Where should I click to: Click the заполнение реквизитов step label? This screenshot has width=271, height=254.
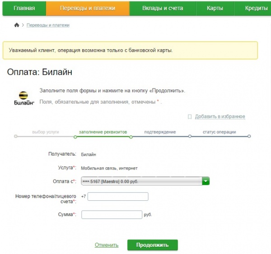(x=103, y=132)
